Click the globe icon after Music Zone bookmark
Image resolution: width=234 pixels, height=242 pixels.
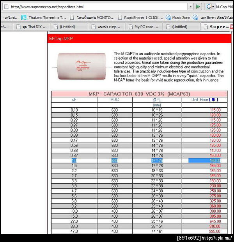click(x=195, y=18)
